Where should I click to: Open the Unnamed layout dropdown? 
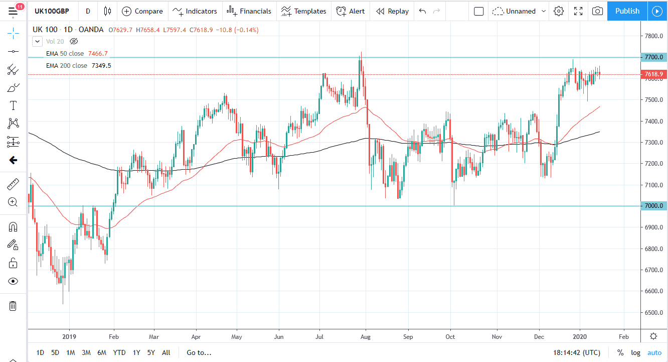[x=519, y=11]
